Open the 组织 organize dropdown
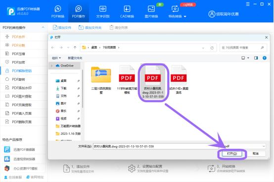This screenshot has height=182, width=274. (x=56, y=58)
